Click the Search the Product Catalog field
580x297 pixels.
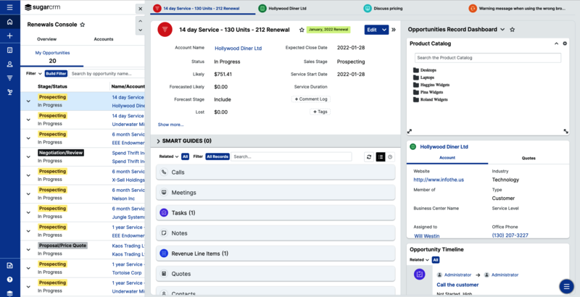point(487,58)
